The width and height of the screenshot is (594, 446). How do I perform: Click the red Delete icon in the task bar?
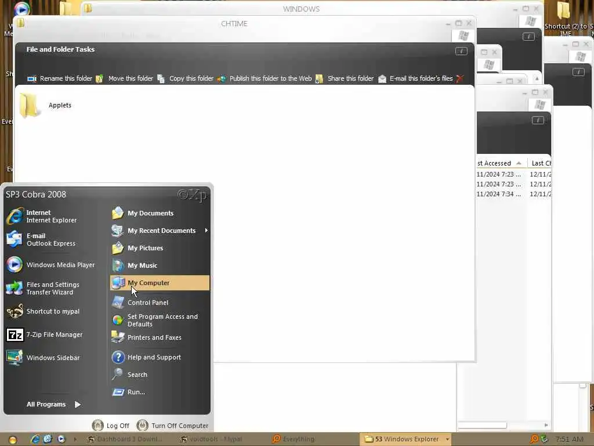(x=459, y=78)
